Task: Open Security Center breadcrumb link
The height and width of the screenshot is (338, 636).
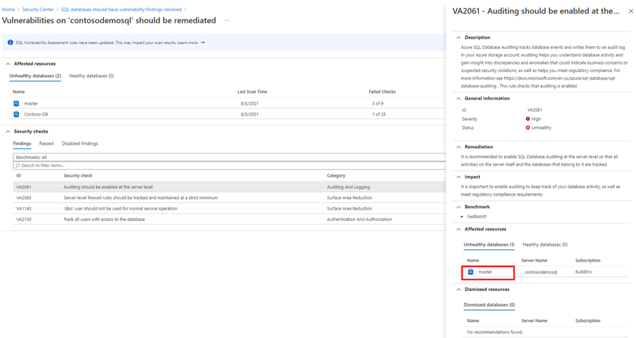Action: (38, 10)
